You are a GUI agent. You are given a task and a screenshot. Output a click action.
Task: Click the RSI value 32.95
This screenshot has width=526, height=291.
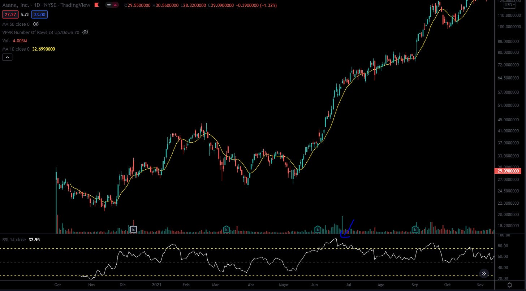pos(34,239)
